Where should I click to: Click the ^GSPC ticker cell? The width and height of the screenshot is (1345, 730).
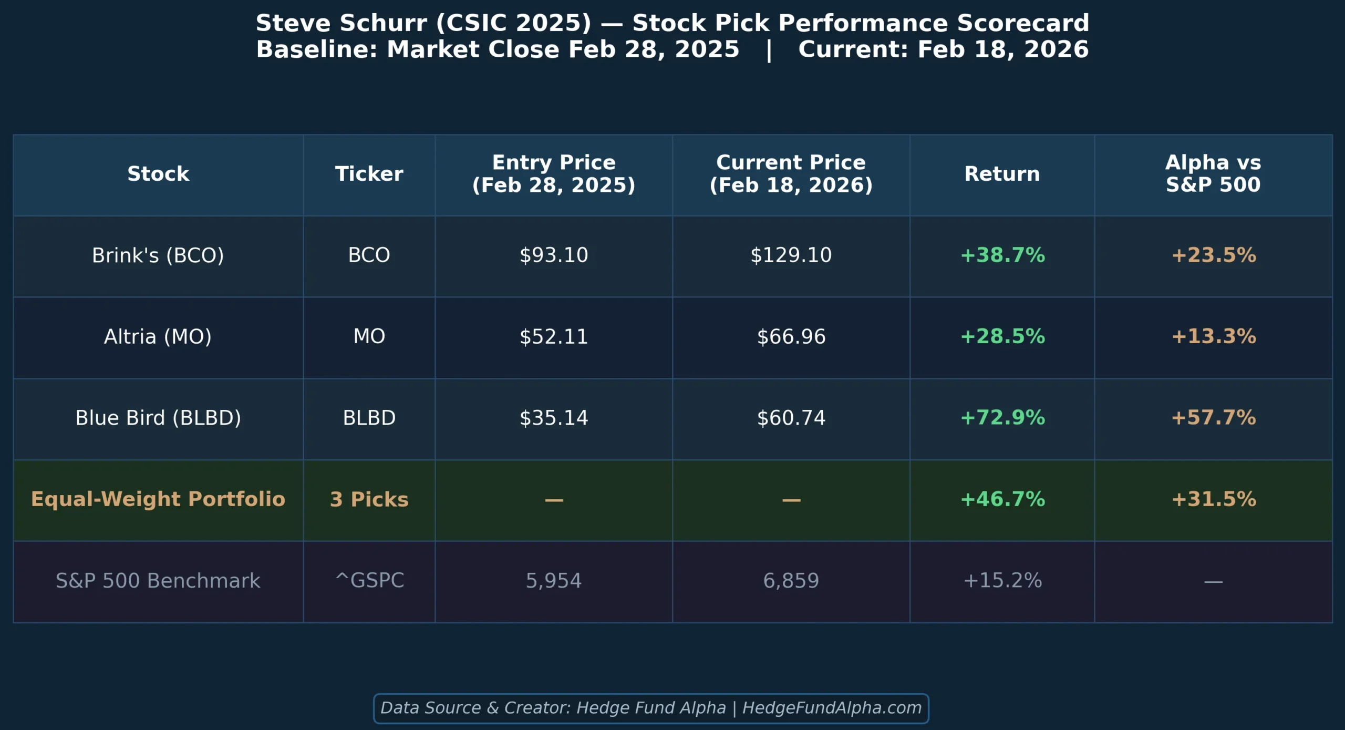click(x=369, y=581)
